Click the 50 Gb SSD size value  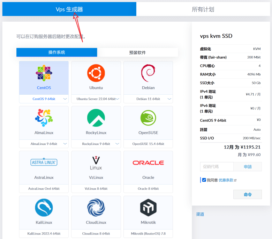pos(256,83)
